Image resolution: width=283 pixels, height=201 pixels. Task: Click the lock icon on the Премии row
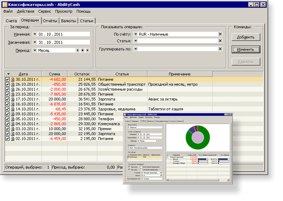coord(12,129)
